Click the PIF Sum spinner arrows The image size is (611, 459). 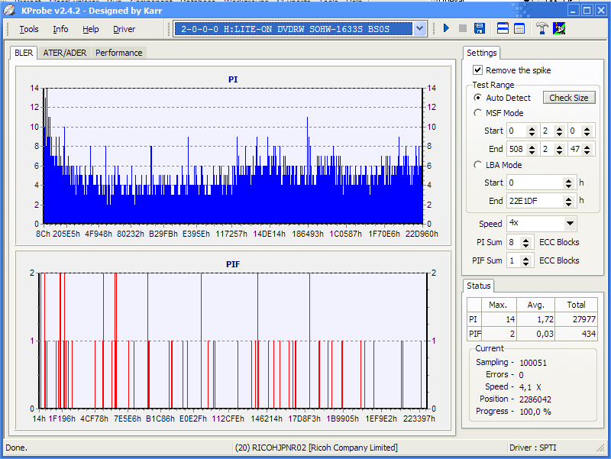[525, 260]
